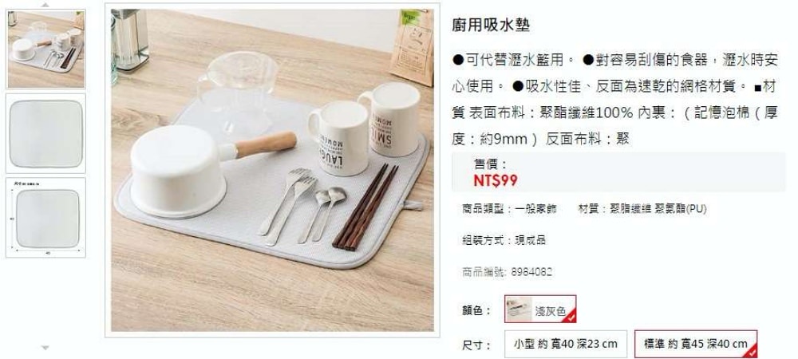Click the 組裝方式:現成品 text
The image size is (798, 359).
click(x=504, y=240)
